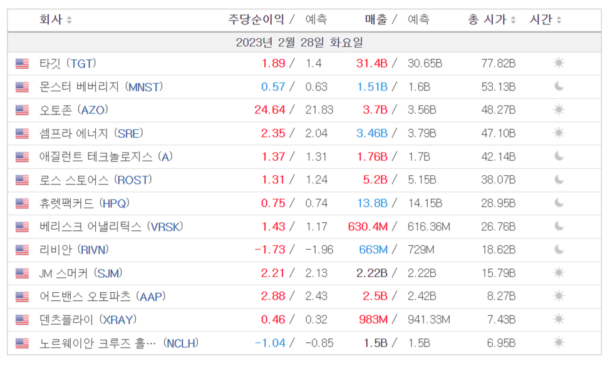This screenshot has height=366, width=605.
Task: Click the revenue forecast 941.33M
Action: point(428,320)
